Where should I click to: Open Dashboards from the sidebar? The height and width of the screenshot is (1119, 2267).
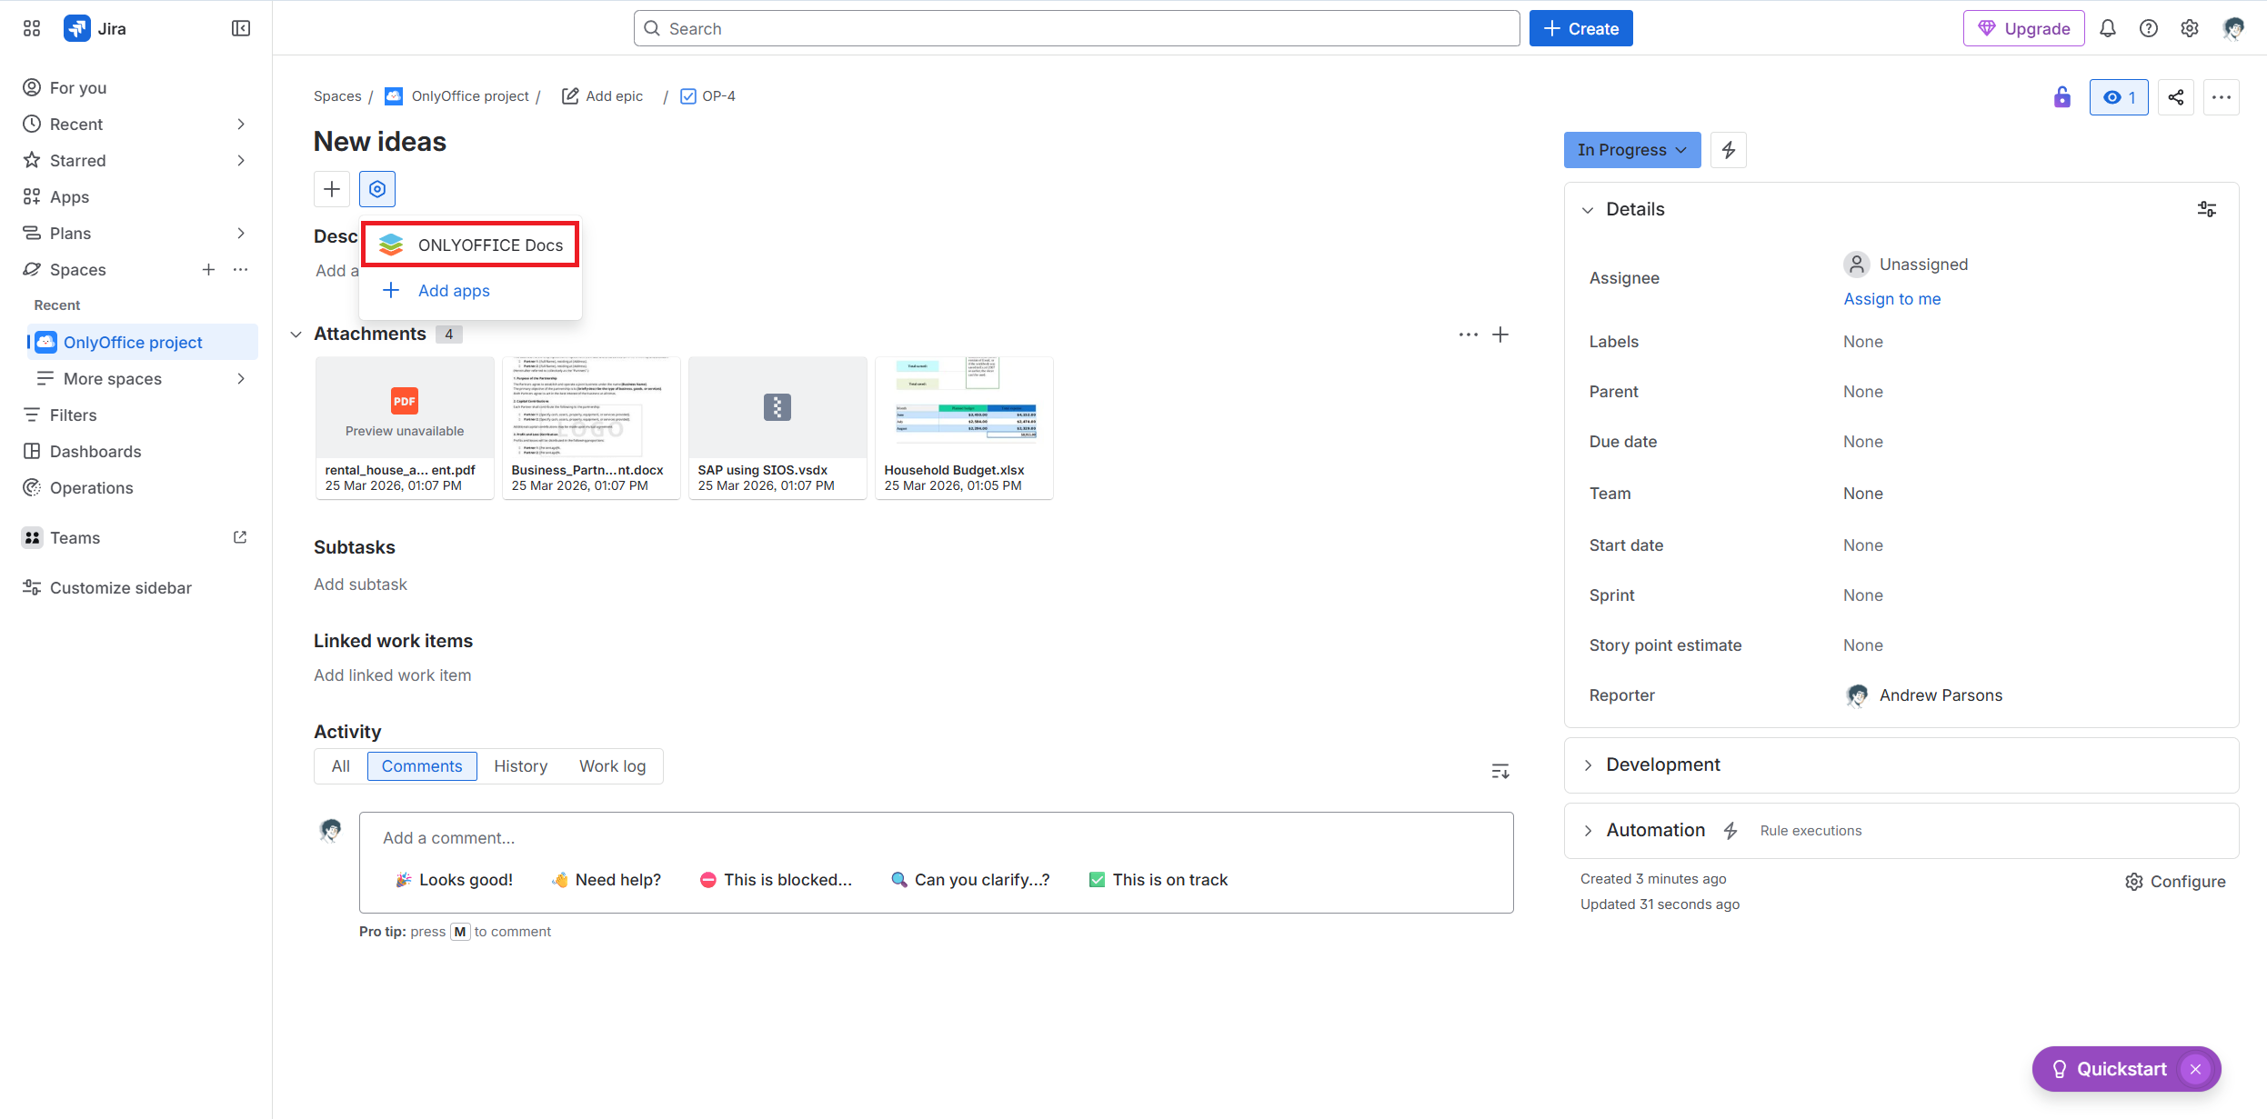pyautogui.click(x=94, y=451)
